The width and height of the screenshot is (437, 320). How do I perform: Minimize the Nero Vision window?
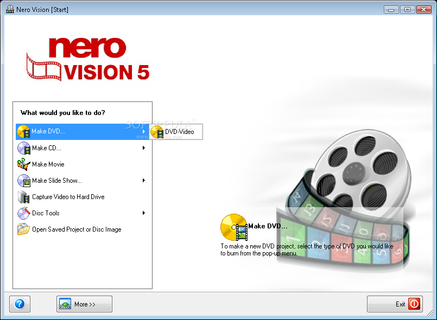(x=391, y=10)
